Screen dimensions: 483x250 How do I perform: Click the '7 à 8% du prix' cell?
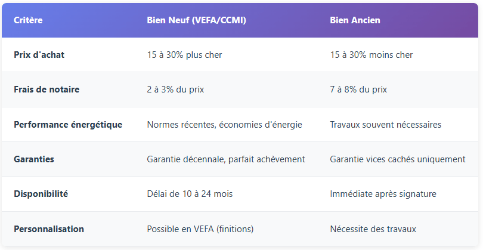[358, 89]
